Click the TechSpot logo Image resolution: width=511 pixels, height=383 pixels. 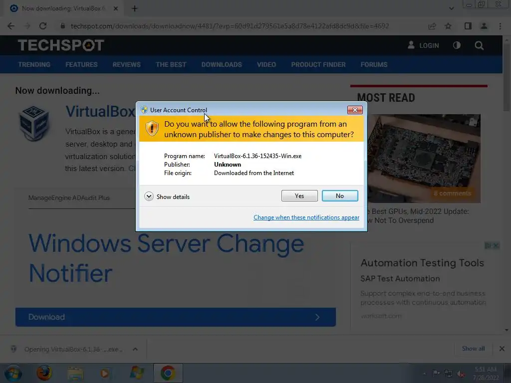(61, 45)
